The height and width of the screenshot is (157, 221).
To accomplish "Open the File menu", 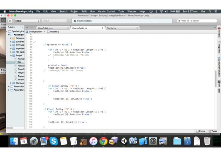I will pos(38,11).
